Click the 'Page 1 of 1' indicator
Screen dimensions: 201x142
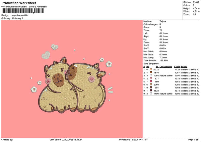194,140
